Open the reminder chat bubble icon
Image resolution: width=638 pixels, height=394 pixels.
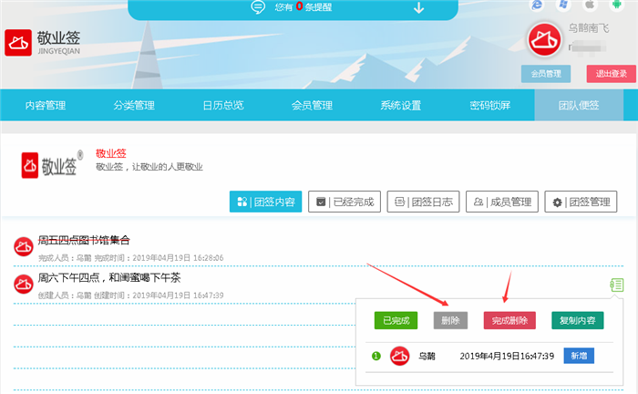pos(258,7)
